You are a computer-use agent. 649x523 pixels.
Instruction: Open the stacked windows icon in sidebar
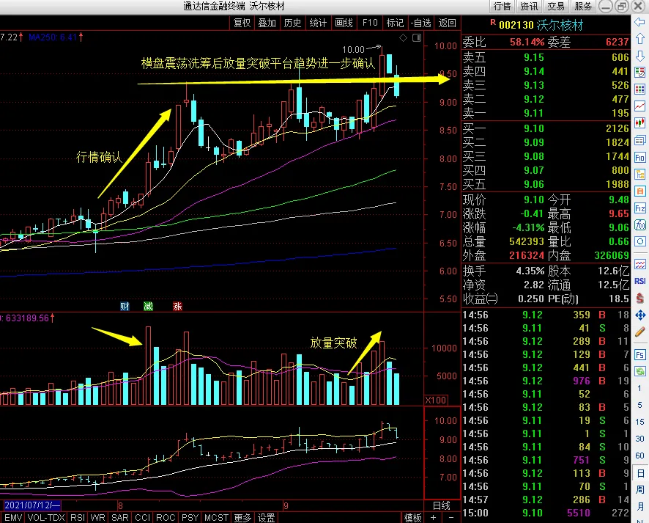coord(640,141)
